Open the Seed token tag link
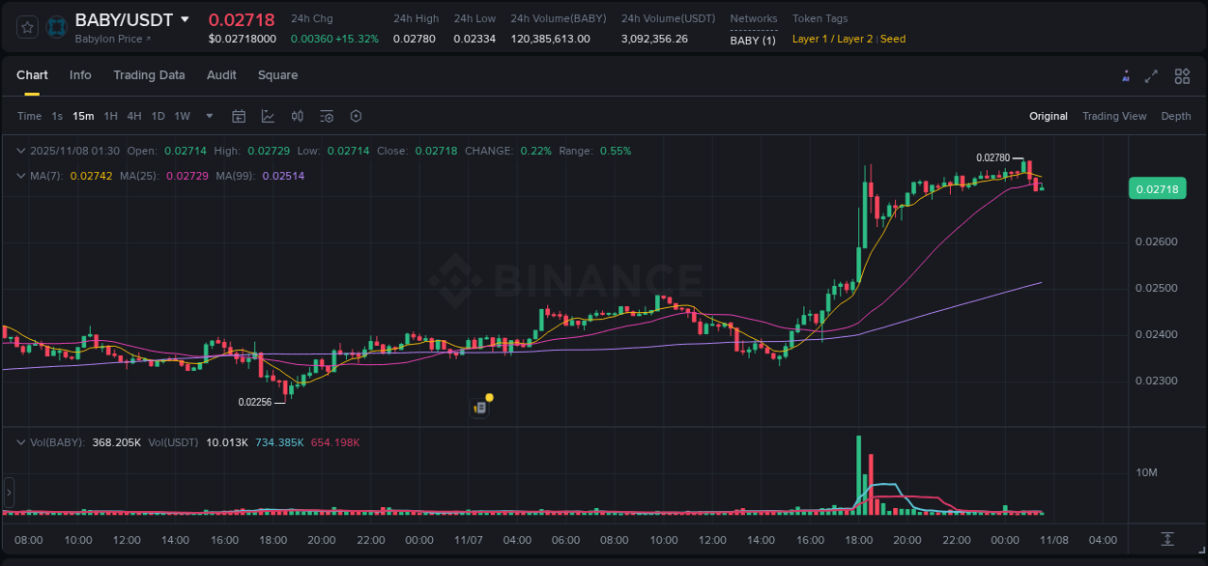Viewport: 1208px width, 566px height. coord(893,39)
